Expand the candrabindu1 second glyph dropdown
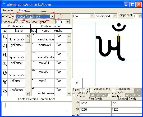143x117 pixels. point(115,16)
